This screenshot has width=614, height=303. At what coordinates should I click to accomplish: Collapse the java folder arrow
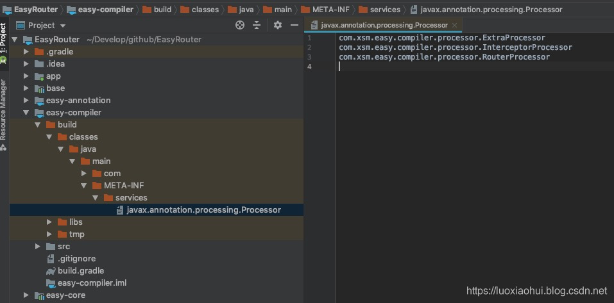click(x=61, y=149)
